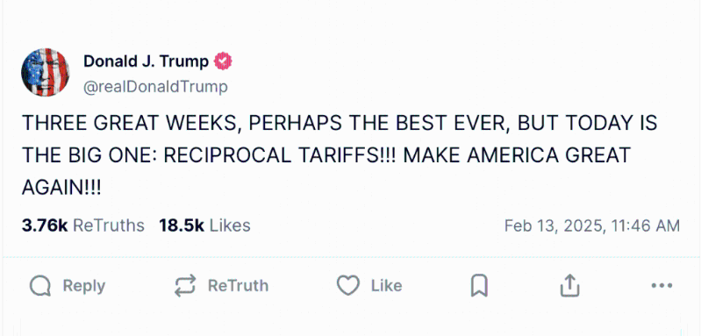Click the @realDonaldTrump handle

tap(155, 87)
